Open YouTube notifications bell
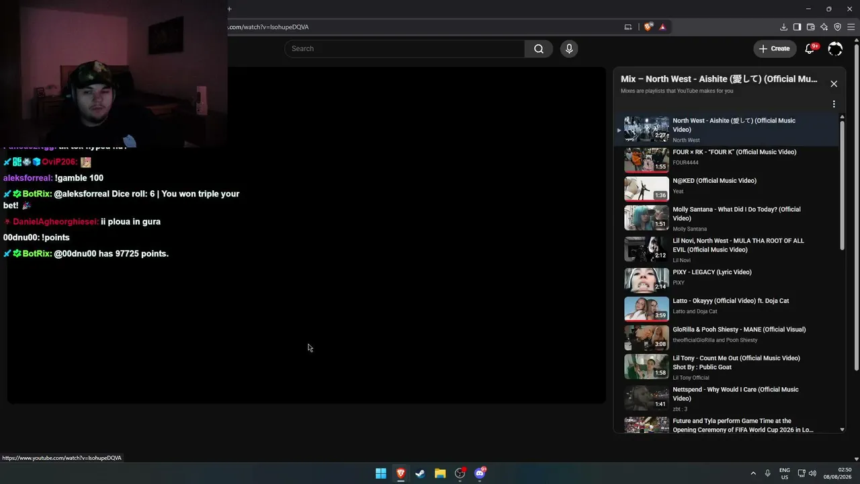This screenshot has height=484, width=860. pos(810,48)
